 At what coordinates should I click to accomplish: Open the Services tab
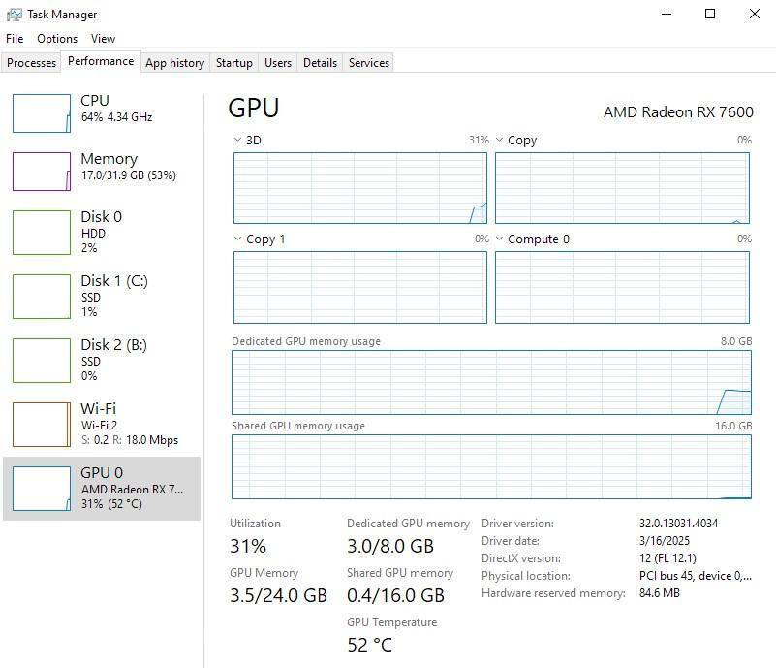tap(369, 63)
